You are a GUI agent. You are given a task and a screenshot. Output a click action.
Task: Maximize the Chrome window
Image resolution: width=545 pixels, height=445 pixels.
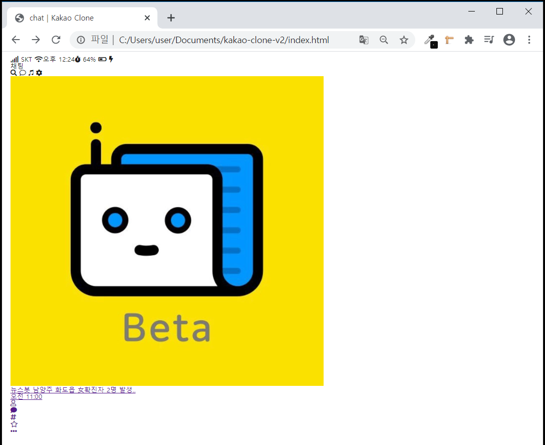(500, 12)
